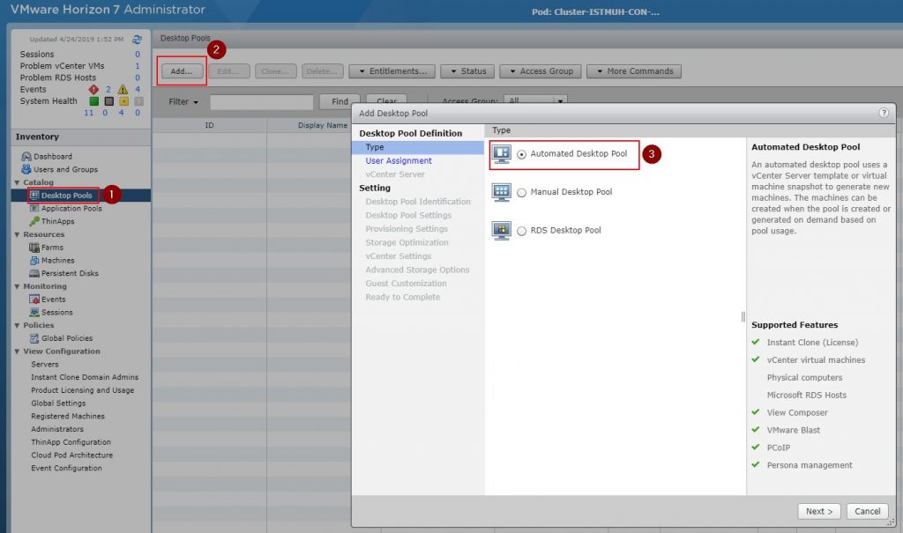Open the Filter dropdown
The height and width of the screenshot is (533, 903).
(x=183, y=102)
